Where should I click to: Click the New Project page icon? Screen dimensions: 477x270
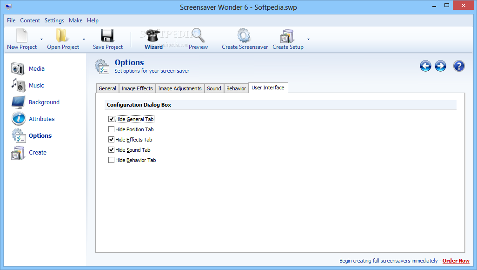coord(22,35)
